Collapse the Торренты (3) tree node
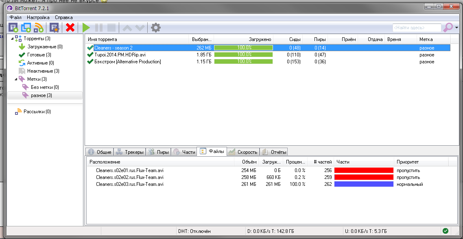 pos(12,39)
